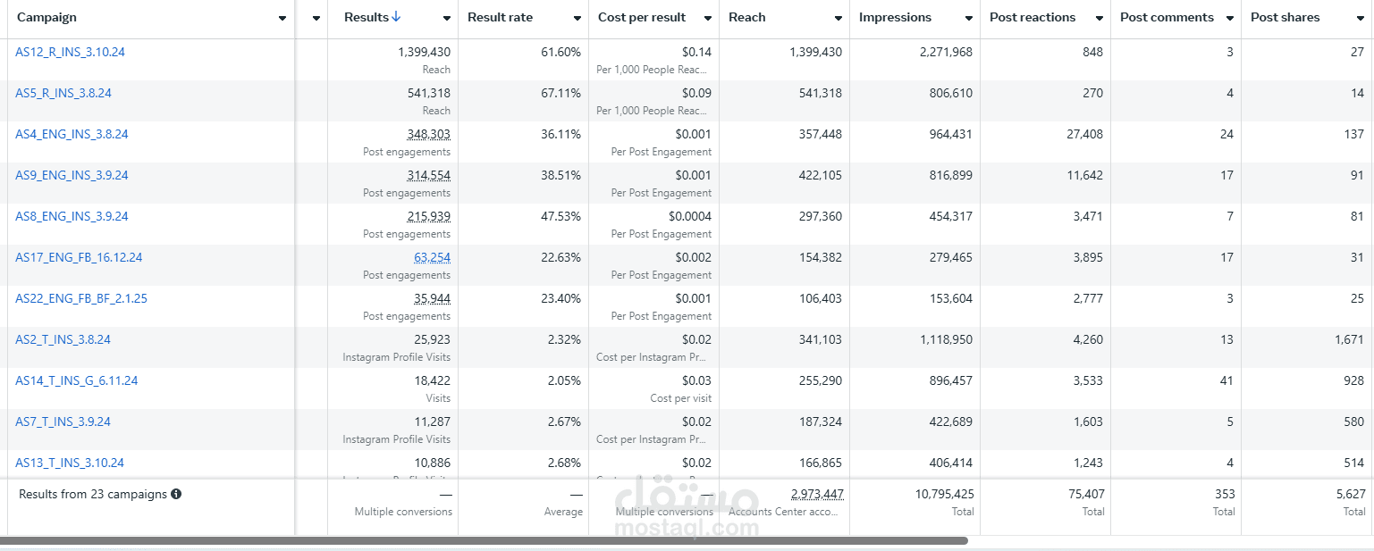
Task: Open campaign AS5_R_INS_3.8.24
Action: [63, 93]
